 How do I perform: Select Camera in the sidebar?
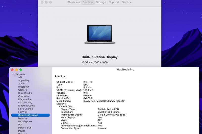pyautogui.click(x=22, y=90)
